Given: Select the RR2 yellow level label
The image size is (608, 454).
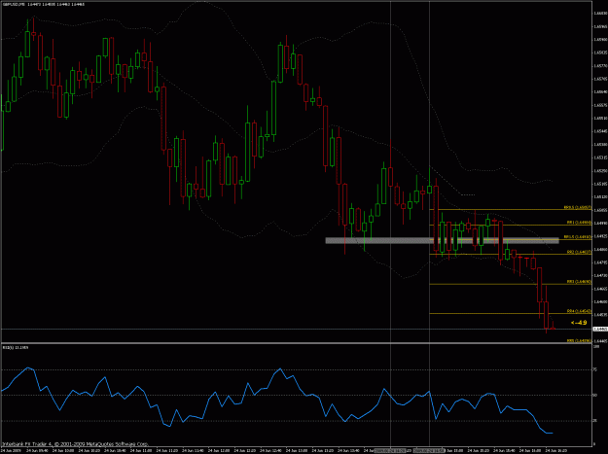Looking at the screenshot, I should (x=579, y=252).
